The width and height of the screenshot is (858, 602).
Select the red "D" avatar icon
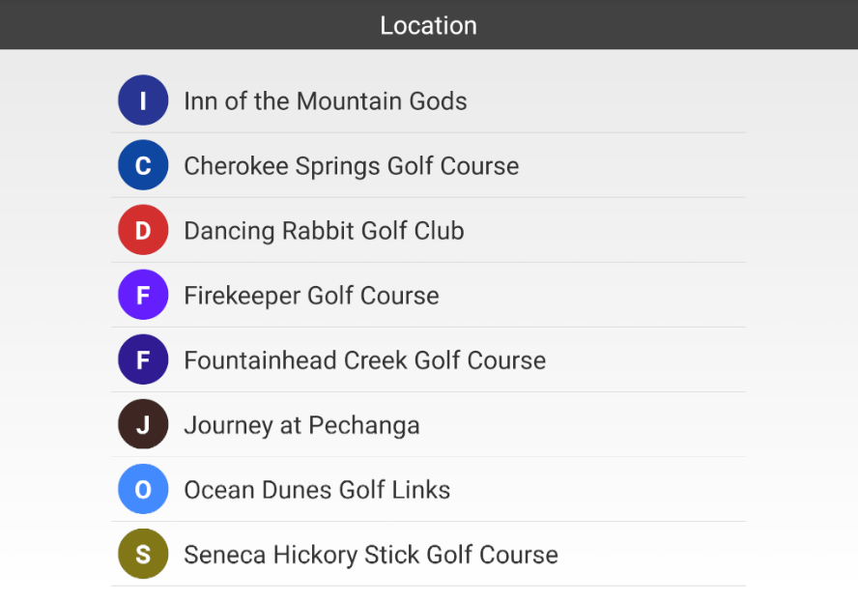click(x=143, y=230)
